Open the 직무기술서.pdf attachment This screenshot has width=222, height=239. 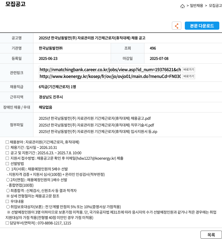pyautogui.click(x=96, y=125)
